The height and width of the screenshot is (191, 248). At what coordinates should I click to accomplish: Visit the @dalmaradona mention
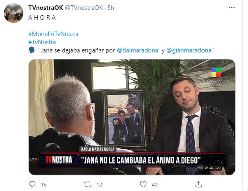point(137,50)
